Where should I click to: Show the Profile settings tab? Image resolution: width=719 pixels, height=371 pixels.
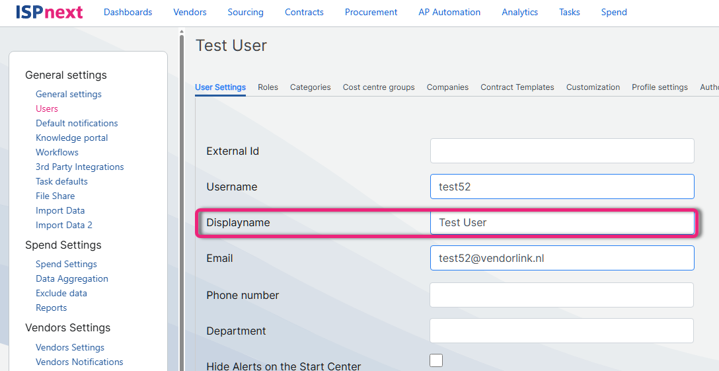click(x=659, y=87)
